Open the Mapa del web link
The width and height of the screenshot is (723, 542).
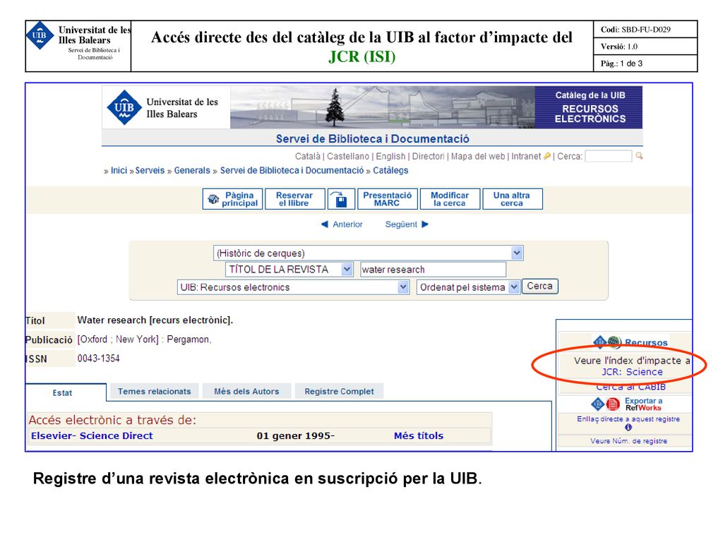pyautogui.click(x=478, y=156)
